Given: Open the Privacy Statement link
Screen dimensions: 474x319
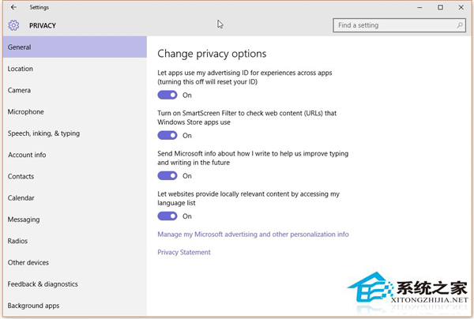Looking at the screenshot, I should tap(184, 253).
